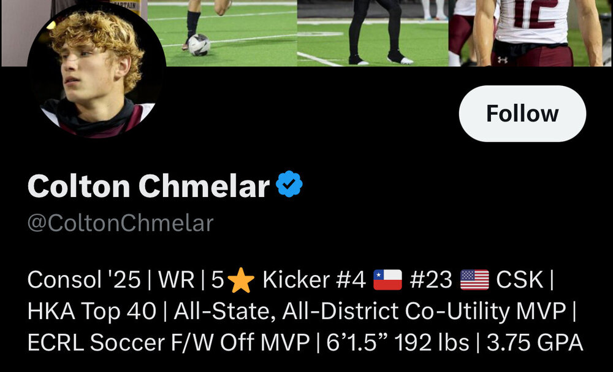Click the 'Kicker #4' bio text
This screenshot has width=613, height=372.
[314, 280]
